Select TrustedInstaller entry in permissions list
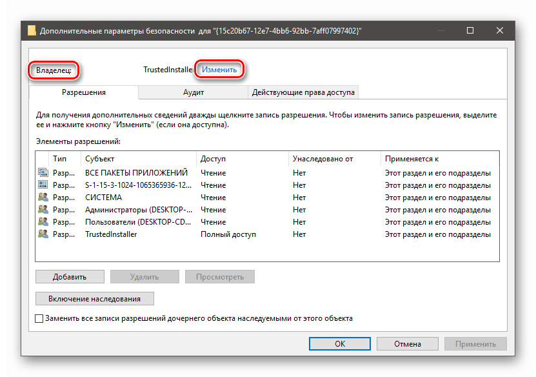This screenshot has height=377, width=536. [267, 234]
